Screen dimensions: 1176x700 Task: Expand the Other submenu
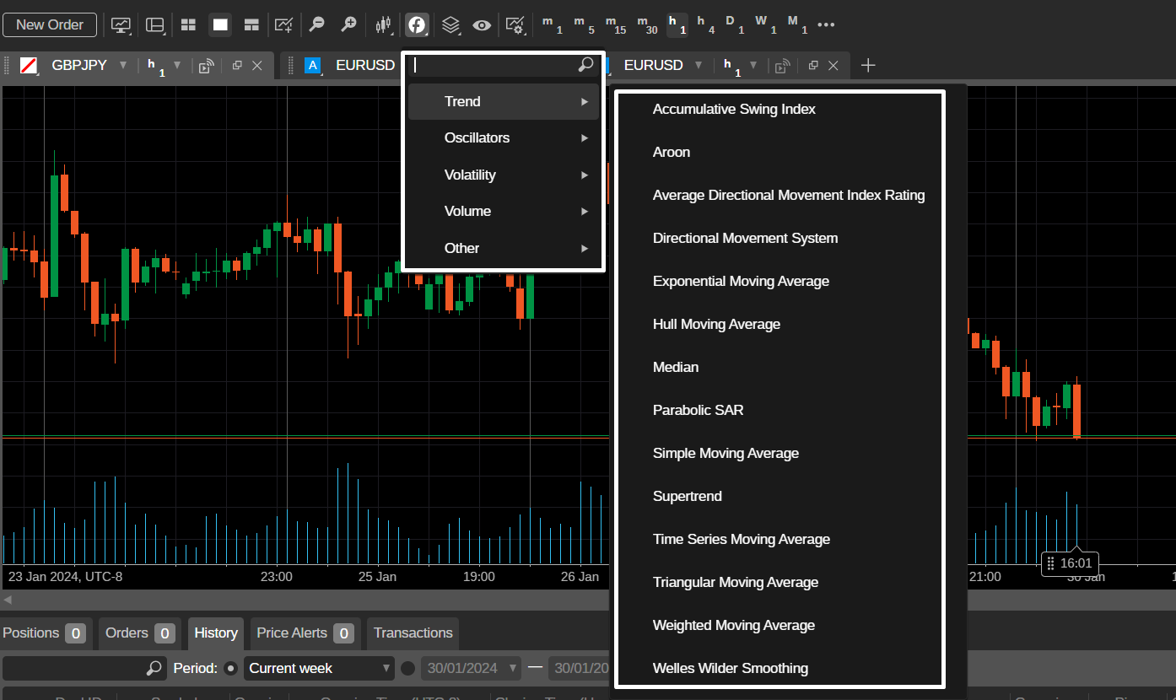504,248
